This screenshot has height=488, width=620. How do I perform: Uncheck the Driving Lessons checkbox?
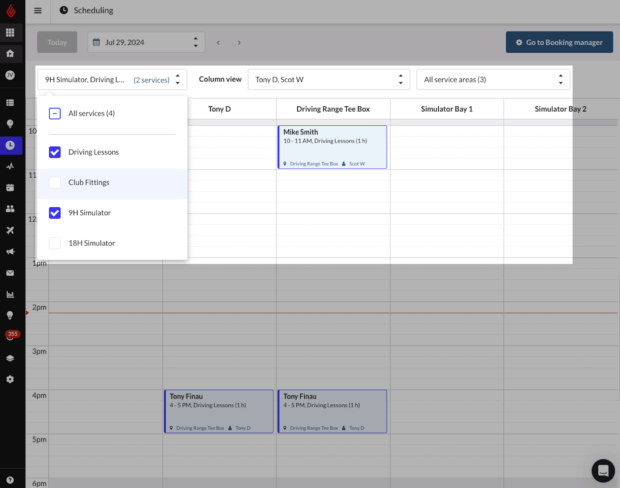[55, 152]
